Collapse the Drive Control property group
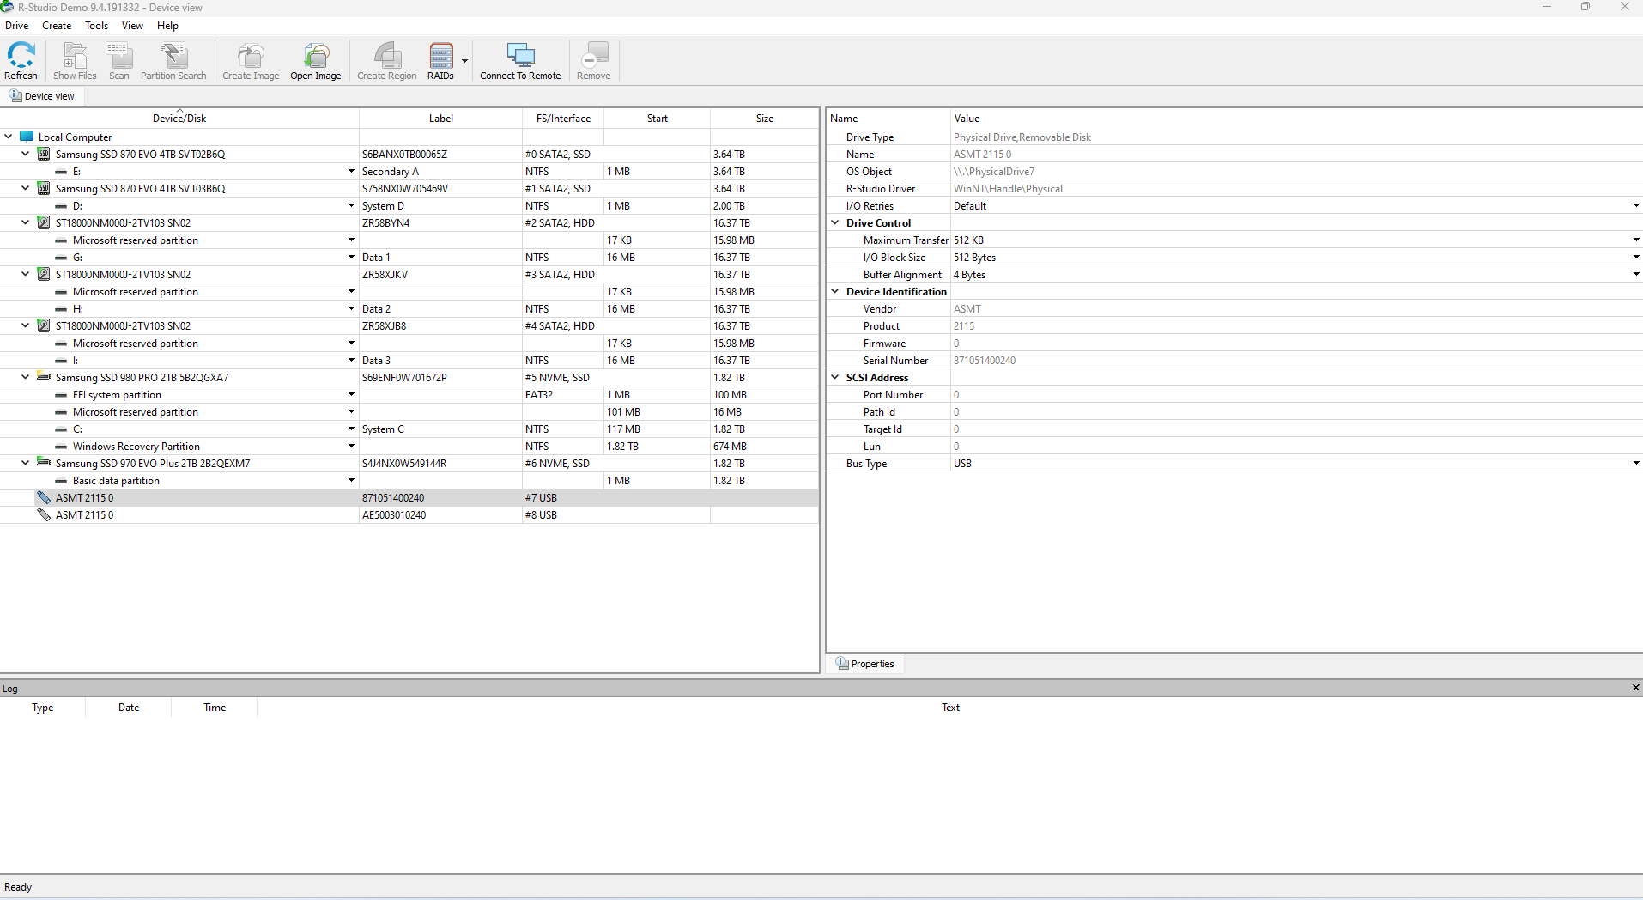The image size is (1643, 900). point(835,222)
